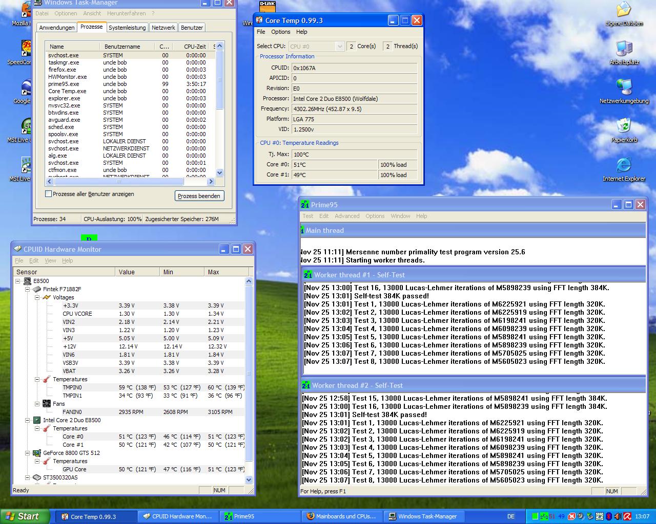
Task: Switch to the Benutzer tab
Action: 192,28
